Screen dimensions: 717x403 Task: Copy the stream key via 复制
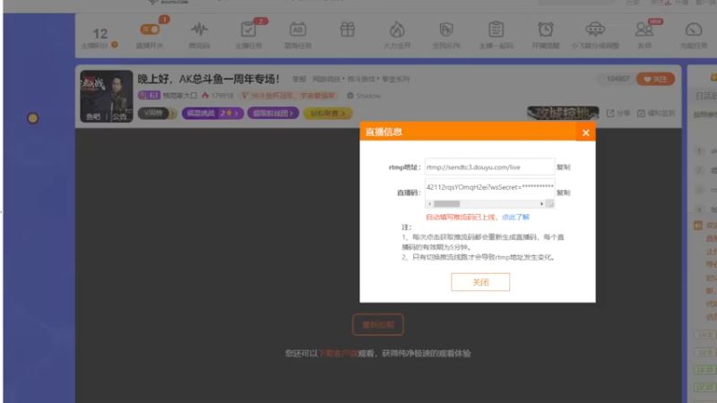[564, 193]
